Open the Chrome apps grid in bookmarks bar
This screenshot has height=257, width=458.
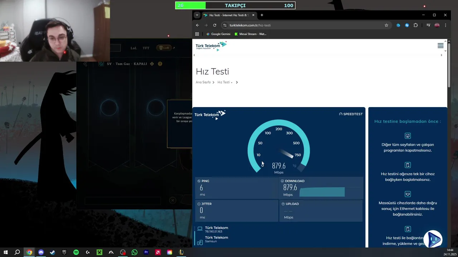[x=197, y=34]
